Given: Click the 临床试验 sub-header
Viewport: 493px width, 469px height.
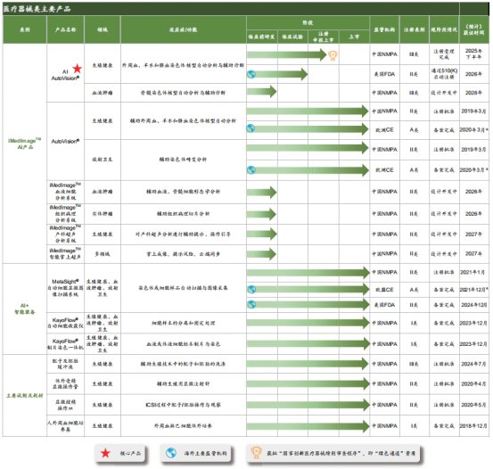Looking at the screenshot, I should pyautogui.click(x=292, y=37).
